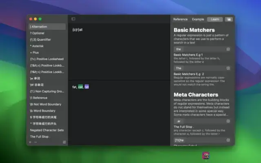
Task: Select the uppercase '\W 非单词' sidebar item
Action: tap(47, 85)
